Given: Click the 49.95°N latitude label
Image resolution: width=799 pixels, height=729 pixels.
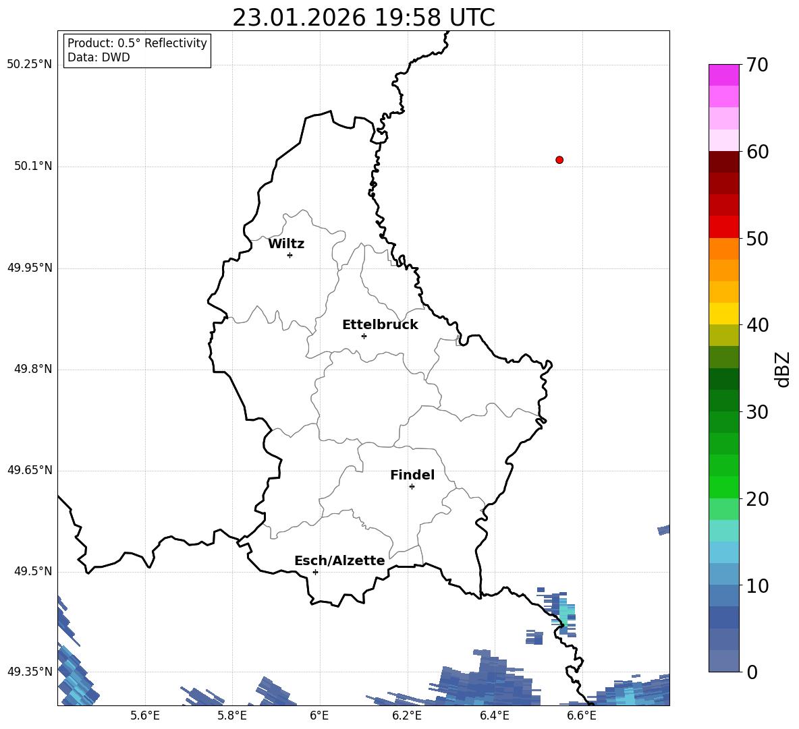Looking at the screenshot, I should coord(30,267).
